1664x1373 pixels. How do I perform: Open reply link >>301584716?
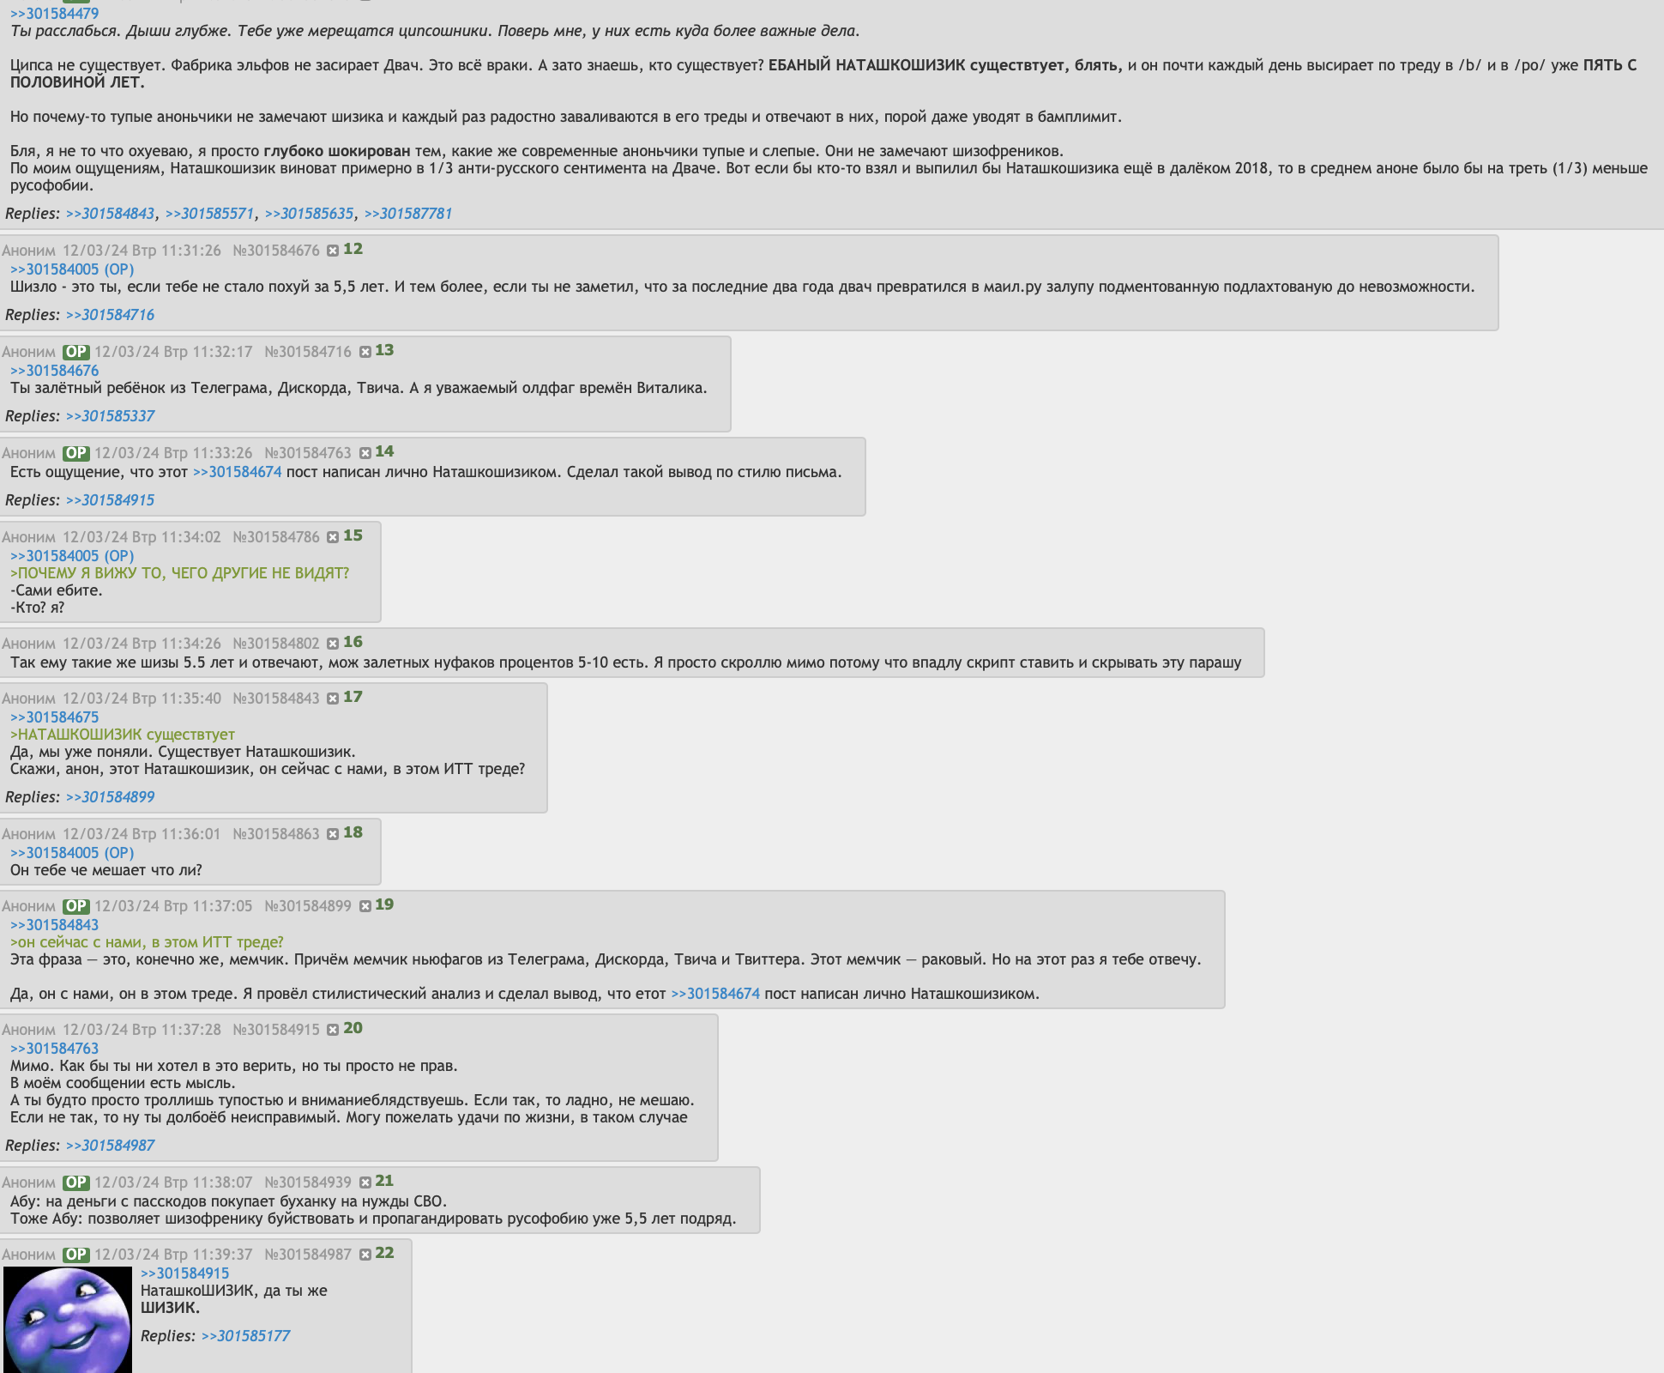click(110, 315)
